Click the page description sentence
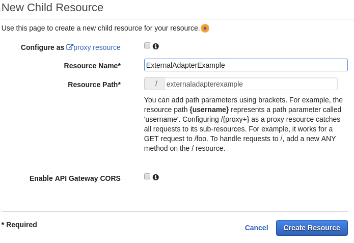The height and width of the screenshot is (243, 354). (100, 28)
